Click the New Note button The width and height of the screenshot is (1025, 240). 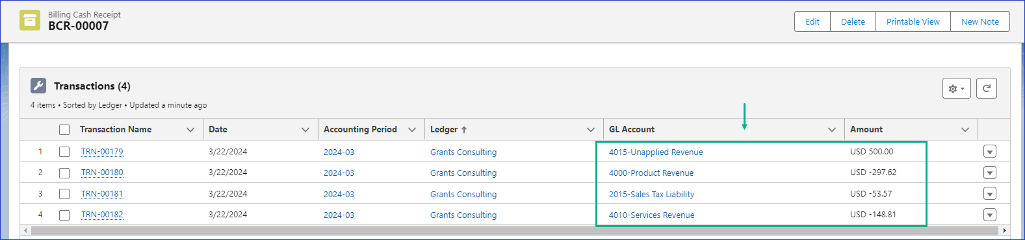tap(980, 21)
